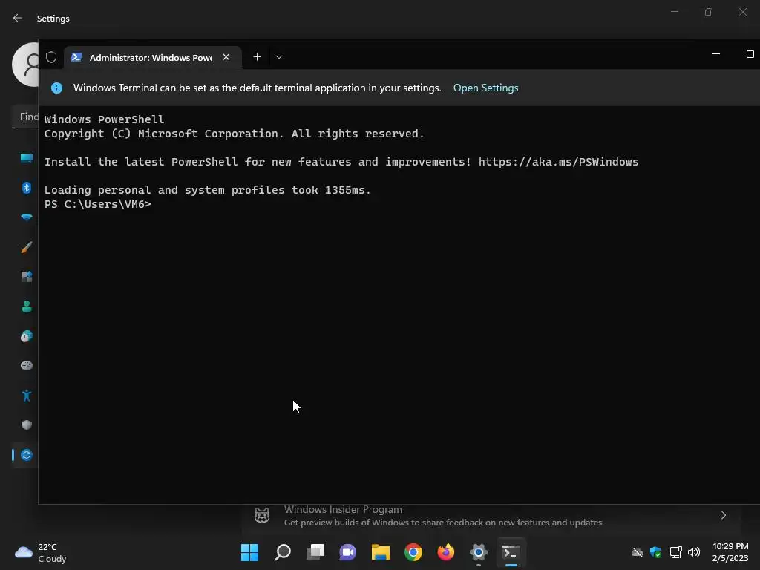Click the blue info icon in notification bar
Screen dimensions: 760x570
coord(56,88)
